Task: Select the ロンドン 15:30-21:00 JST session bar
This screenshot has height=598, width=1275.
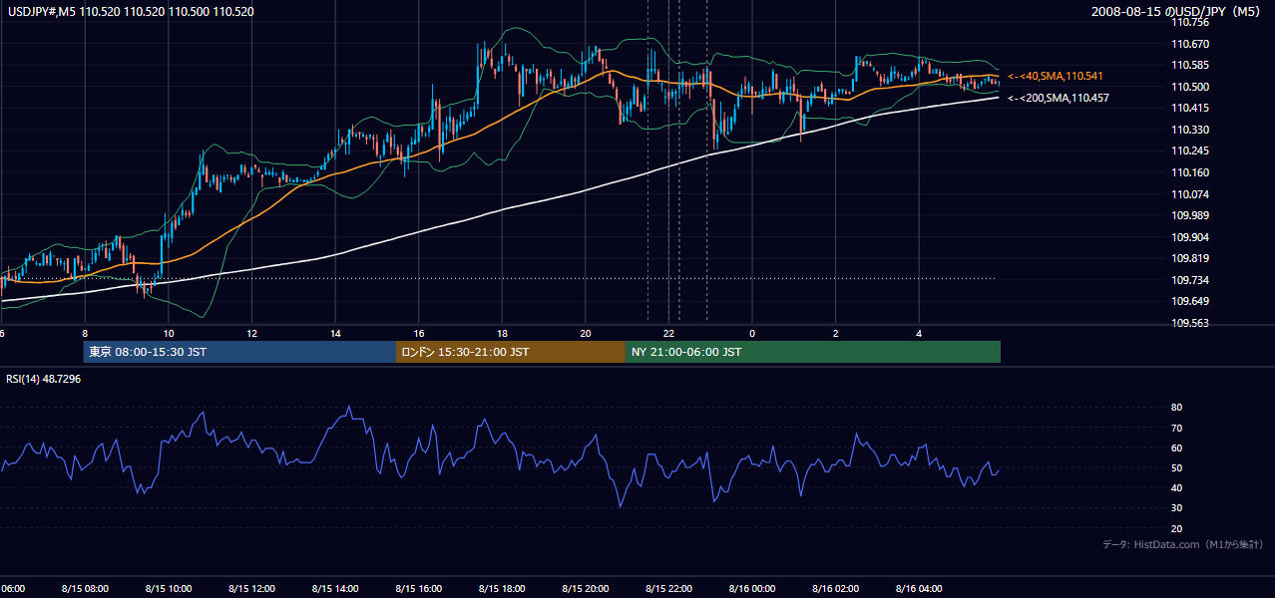Action: (511, 352)
